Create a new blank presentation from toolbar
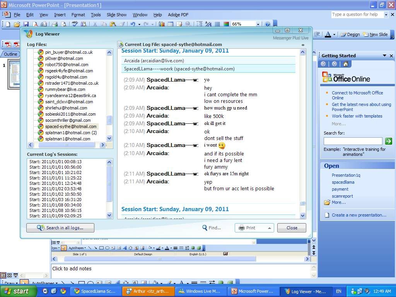 [8, 24]
